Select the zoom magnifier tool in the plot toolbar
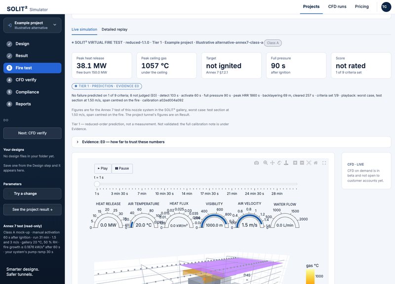Image resolution: width=395 pixels, height=284 pixels. [265, 163]
